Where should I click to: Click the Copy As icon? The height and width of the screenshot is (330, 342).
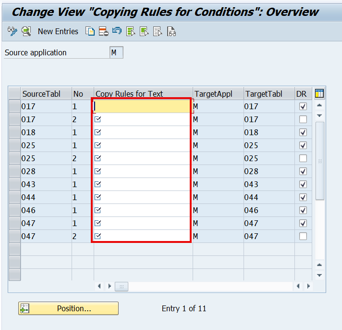[90, 31]
